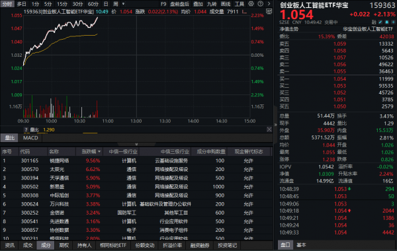This screenshot has height=251, width=397.
Task: Click the VIP screen icon above chart
Action: pos(269,11)
